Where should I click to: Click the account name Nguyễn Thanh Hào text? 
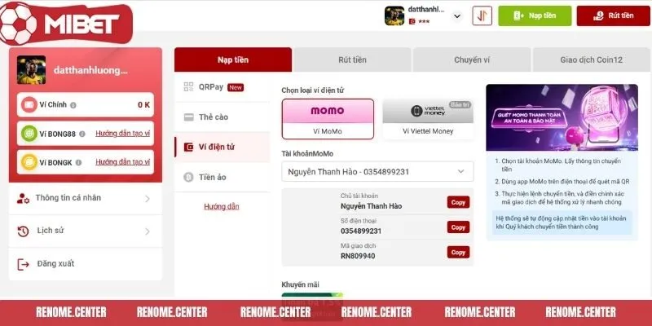click(x=372, y=206)
